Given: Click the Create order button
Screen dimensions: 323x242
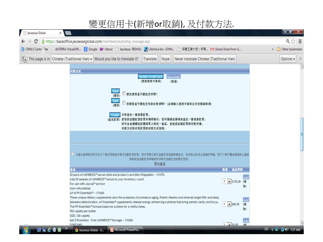Looking at the screenshot, I should tap(115, 115).
